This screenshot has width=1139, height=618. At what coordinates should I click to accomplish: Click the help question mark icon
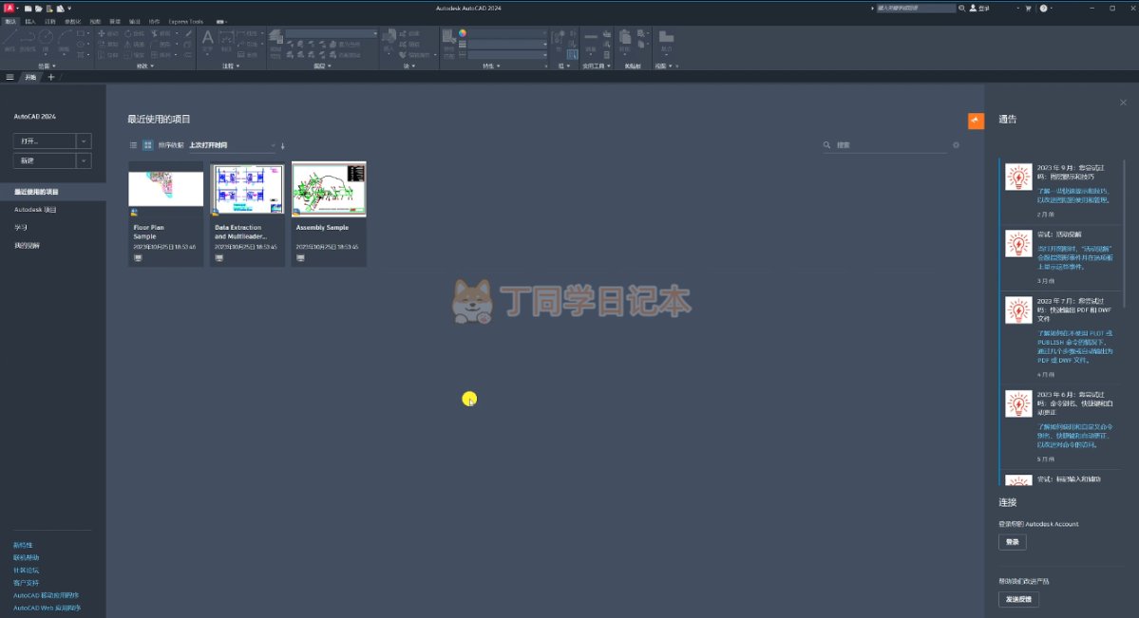[x=1043, y=8]
